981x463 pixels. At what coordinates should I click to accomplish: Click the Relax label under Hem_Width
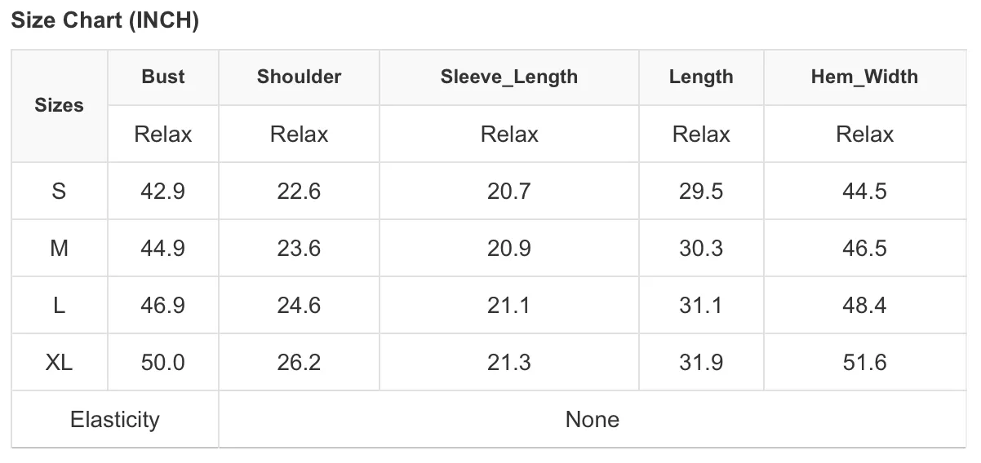[864, 134]
